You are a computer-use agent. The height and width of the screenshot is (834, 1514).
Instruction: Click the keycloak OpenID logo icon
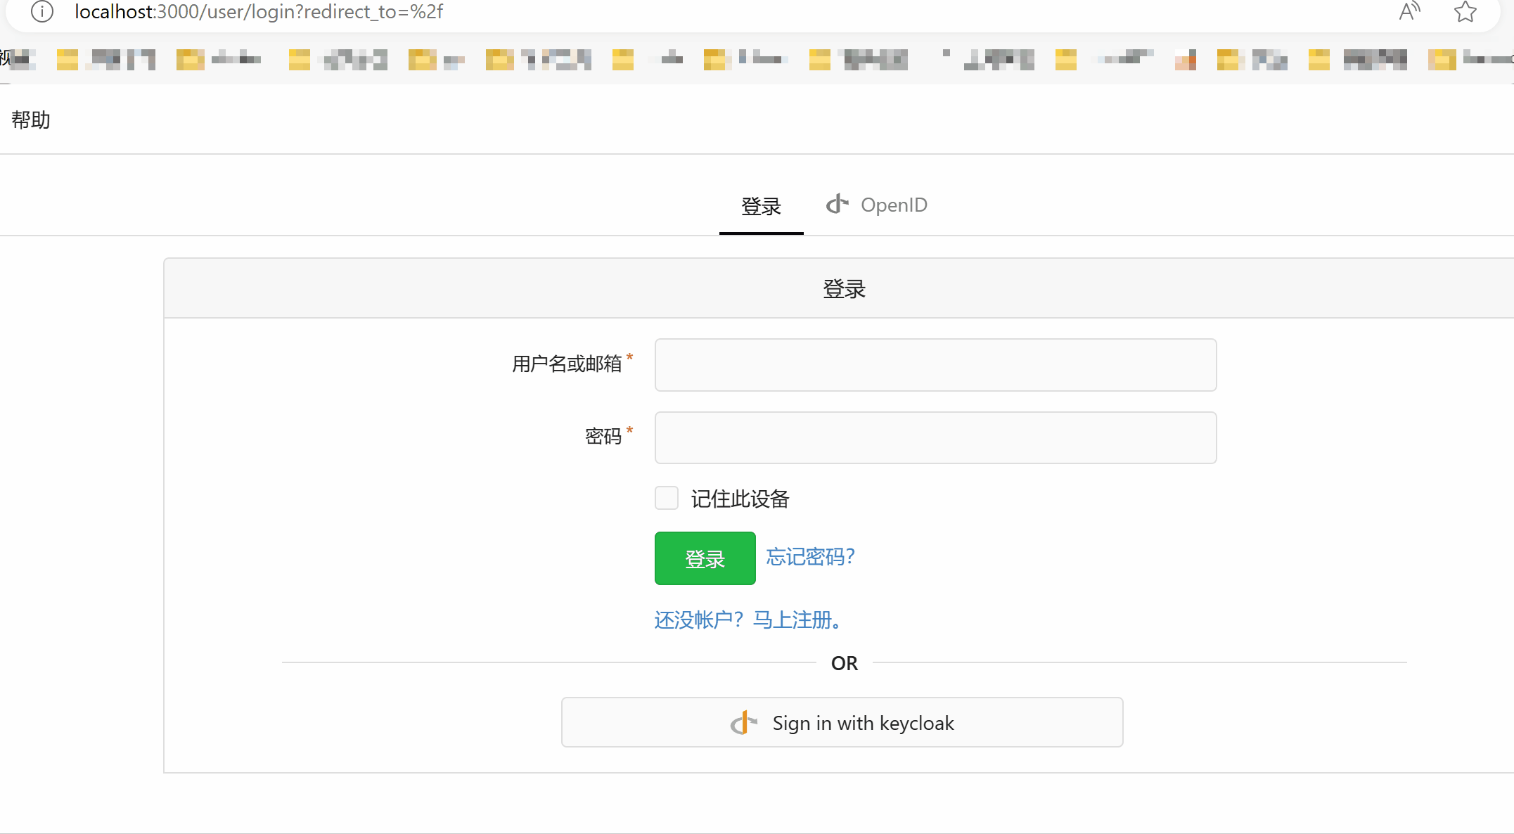pos(743,723)
